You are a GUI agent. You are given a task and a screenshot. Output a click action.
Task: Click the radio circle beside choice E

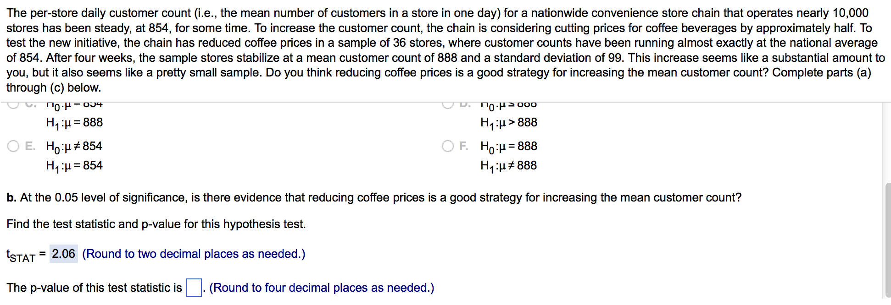pyautogui.click(x=13, y=147)
